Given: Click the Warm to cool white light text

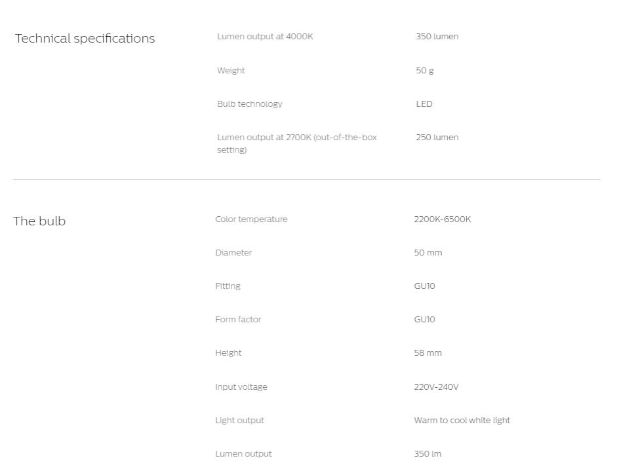Looking at the screenshot, I should point(462,421).
